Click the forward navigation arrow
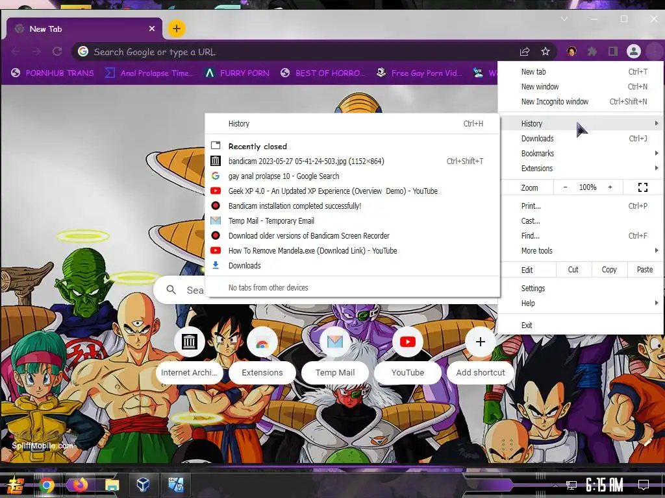This screenshot has width=665, height=498. click(36, 52)
